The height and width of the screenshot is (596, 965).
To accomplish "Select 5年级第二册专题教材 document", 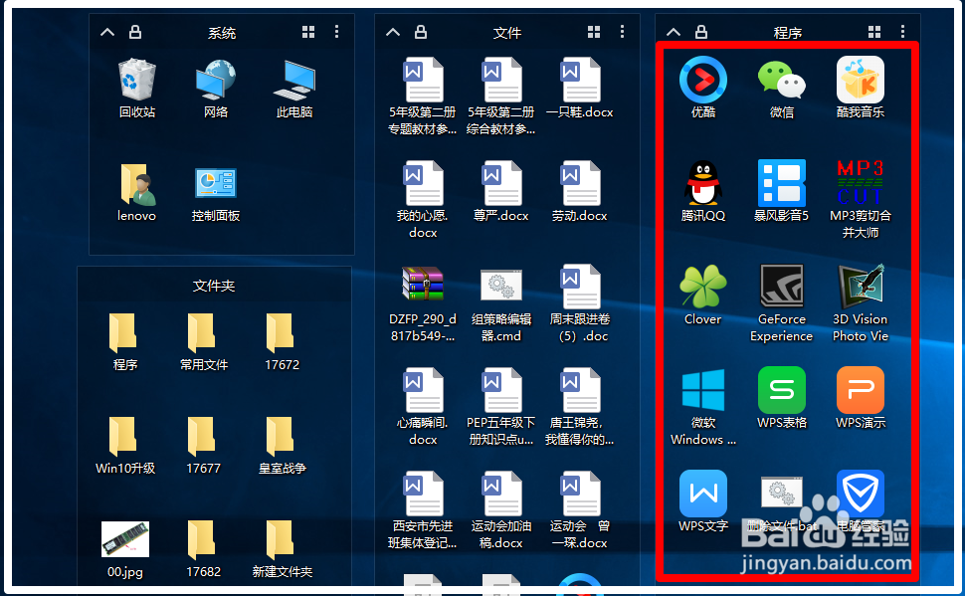I will [422, 80].
